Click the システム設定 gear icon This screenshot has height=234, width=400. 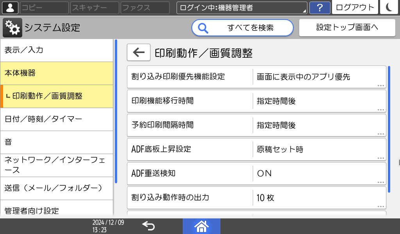click(x=12, y=27)
